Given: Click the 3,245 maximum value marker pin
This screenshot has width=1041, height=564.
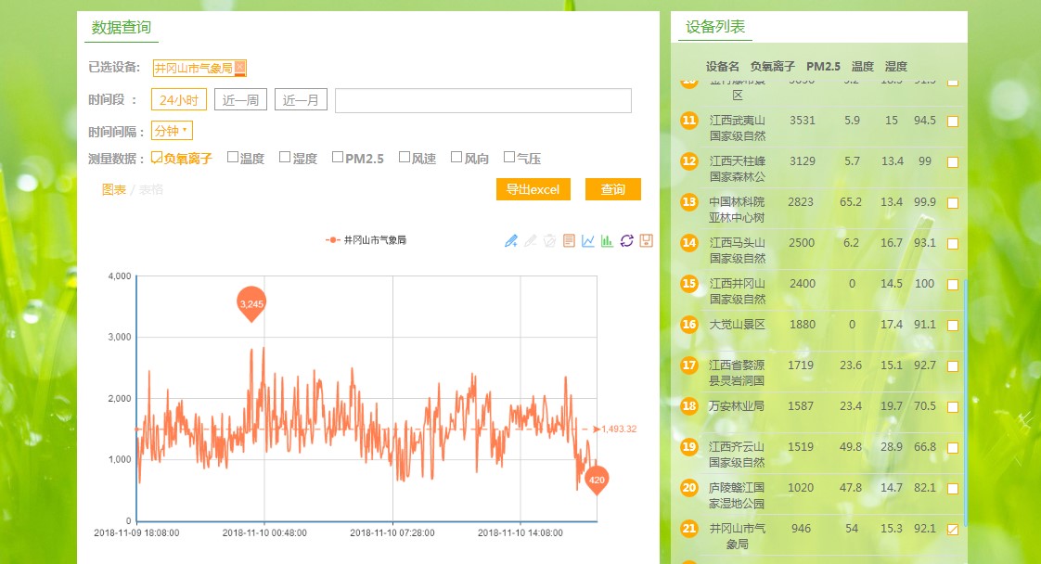Looking at the screenshot, I should (x=251, y=303).
